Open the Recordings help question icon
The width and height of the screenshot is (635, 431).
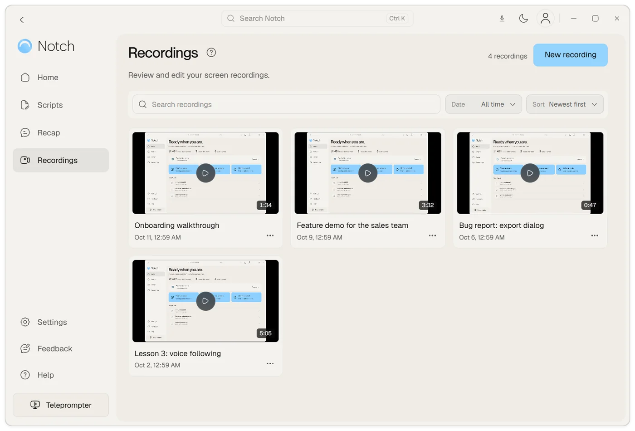(x=211, y=52)
